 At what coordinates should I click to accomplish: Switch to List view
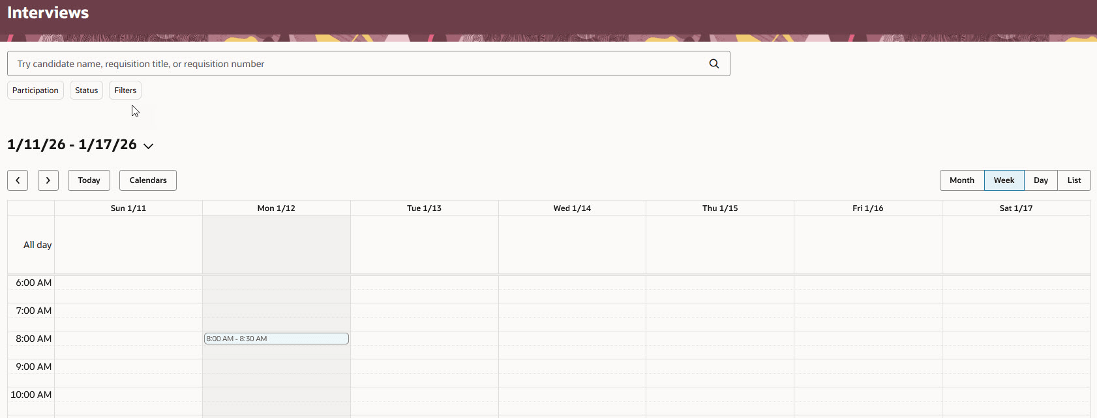1074,180
